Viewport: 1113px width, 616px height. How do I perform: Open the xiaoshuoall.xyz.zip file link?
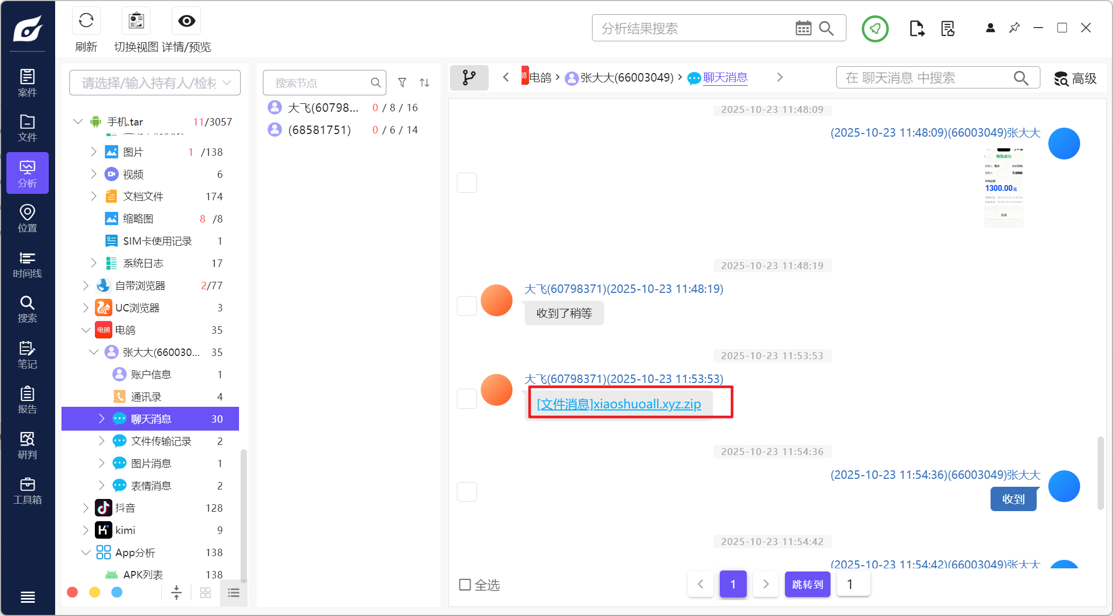tap(619, 404)
